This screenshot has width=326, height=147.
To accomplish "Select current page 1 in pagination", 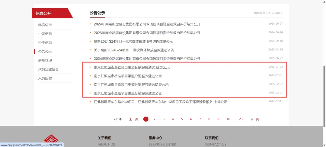I will [x=146, y=119].
